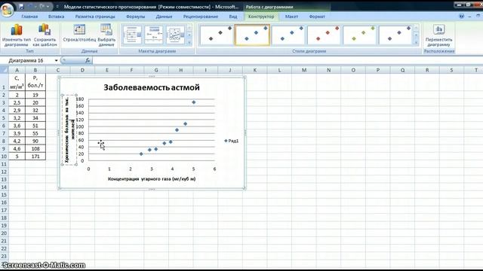Click cell B8 with value 90
Viewport: 483px width, 271px height.
click(35, 141)
